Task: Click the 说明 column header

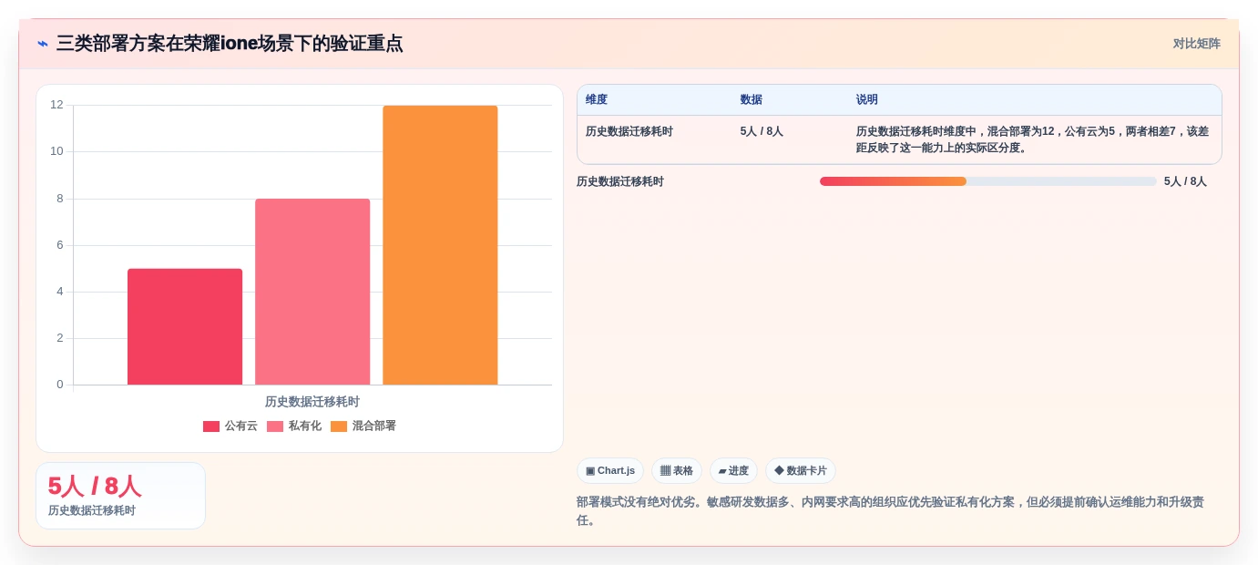Action: click(x=867, y=99)
